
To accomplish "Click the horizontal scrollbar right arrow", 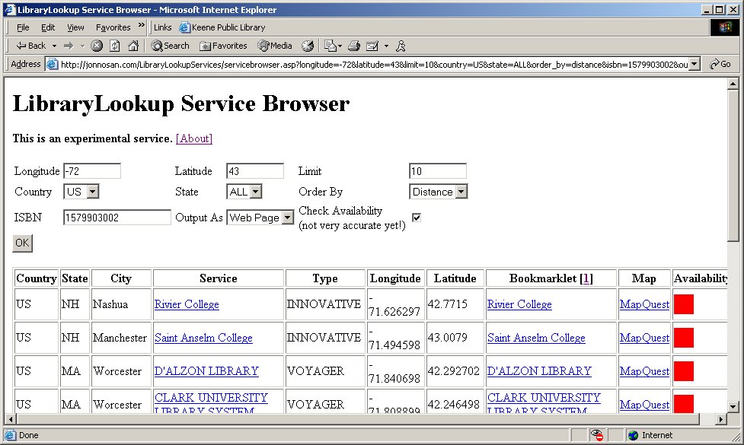I will click(721, 419).
